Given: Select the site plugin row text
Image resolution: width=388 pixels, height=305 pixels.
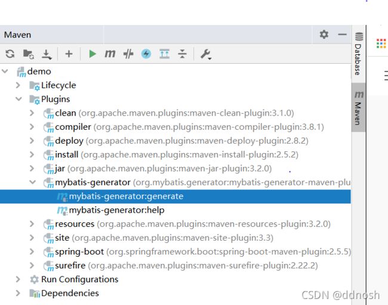Looking at the screenshot, I should [164, 238].
